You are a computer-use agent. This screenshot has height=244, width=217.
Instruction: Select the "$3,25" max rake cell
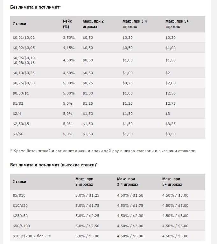pos(171,124)
